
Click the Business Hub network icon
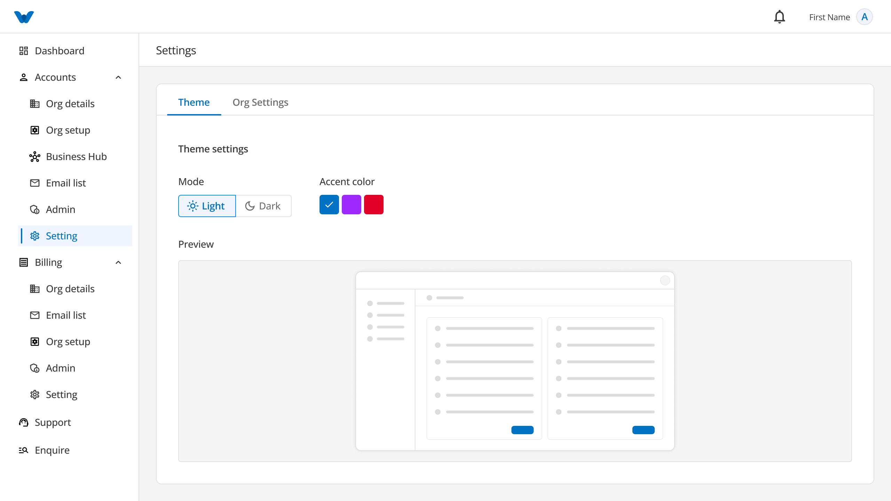(x=35, y=157)
